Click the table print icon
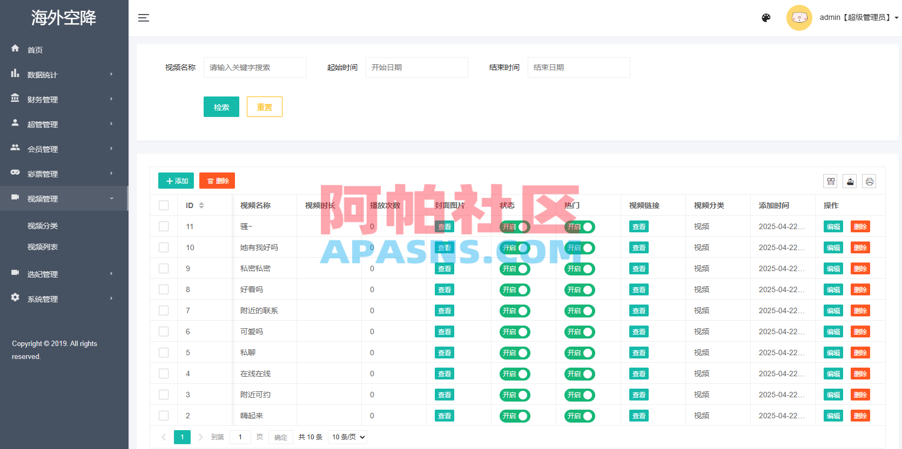Viewport: 902px width, 449px height. (869, 181)
